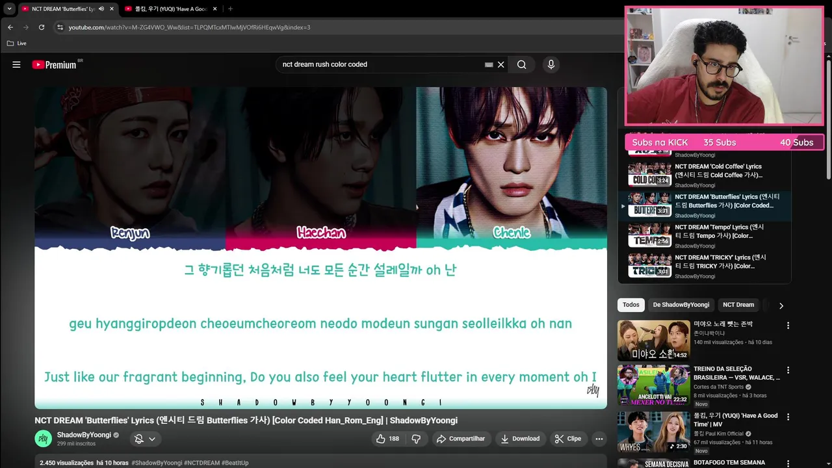832x468 pixels.
Task: Open options for TREINO DA SELEÇÃO video
Action: [x=788, y=370]
